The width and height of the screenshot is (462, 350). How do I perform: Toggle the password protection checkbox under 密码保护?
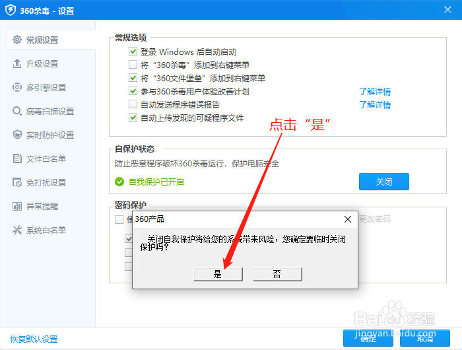119,219
